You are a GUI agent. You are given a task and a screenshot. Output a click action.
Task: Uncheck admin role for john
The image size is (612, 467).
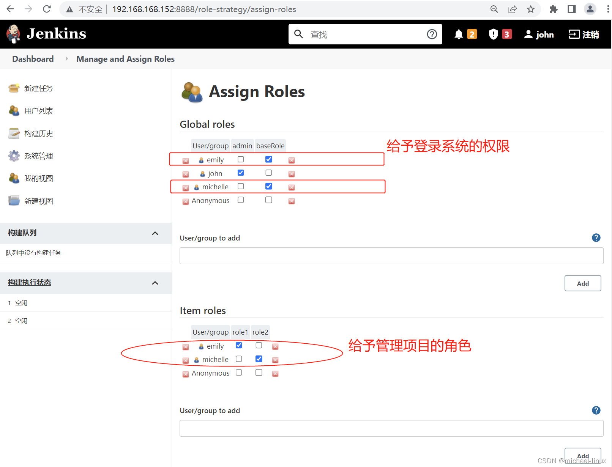pyautogui.click(x=241, y=173)
